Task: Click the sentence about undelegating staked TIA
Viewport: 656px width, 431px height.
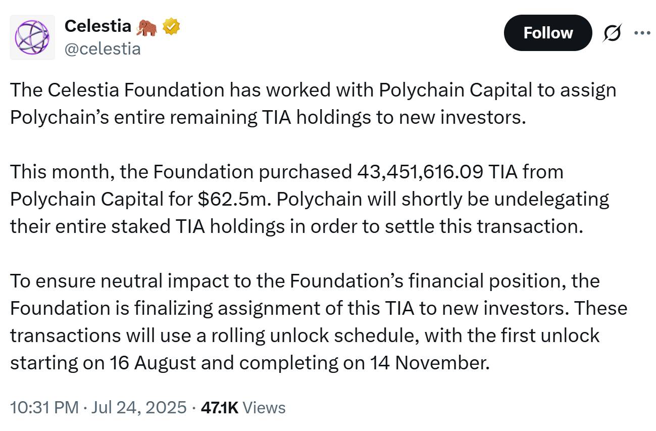Action: [310, 213]
